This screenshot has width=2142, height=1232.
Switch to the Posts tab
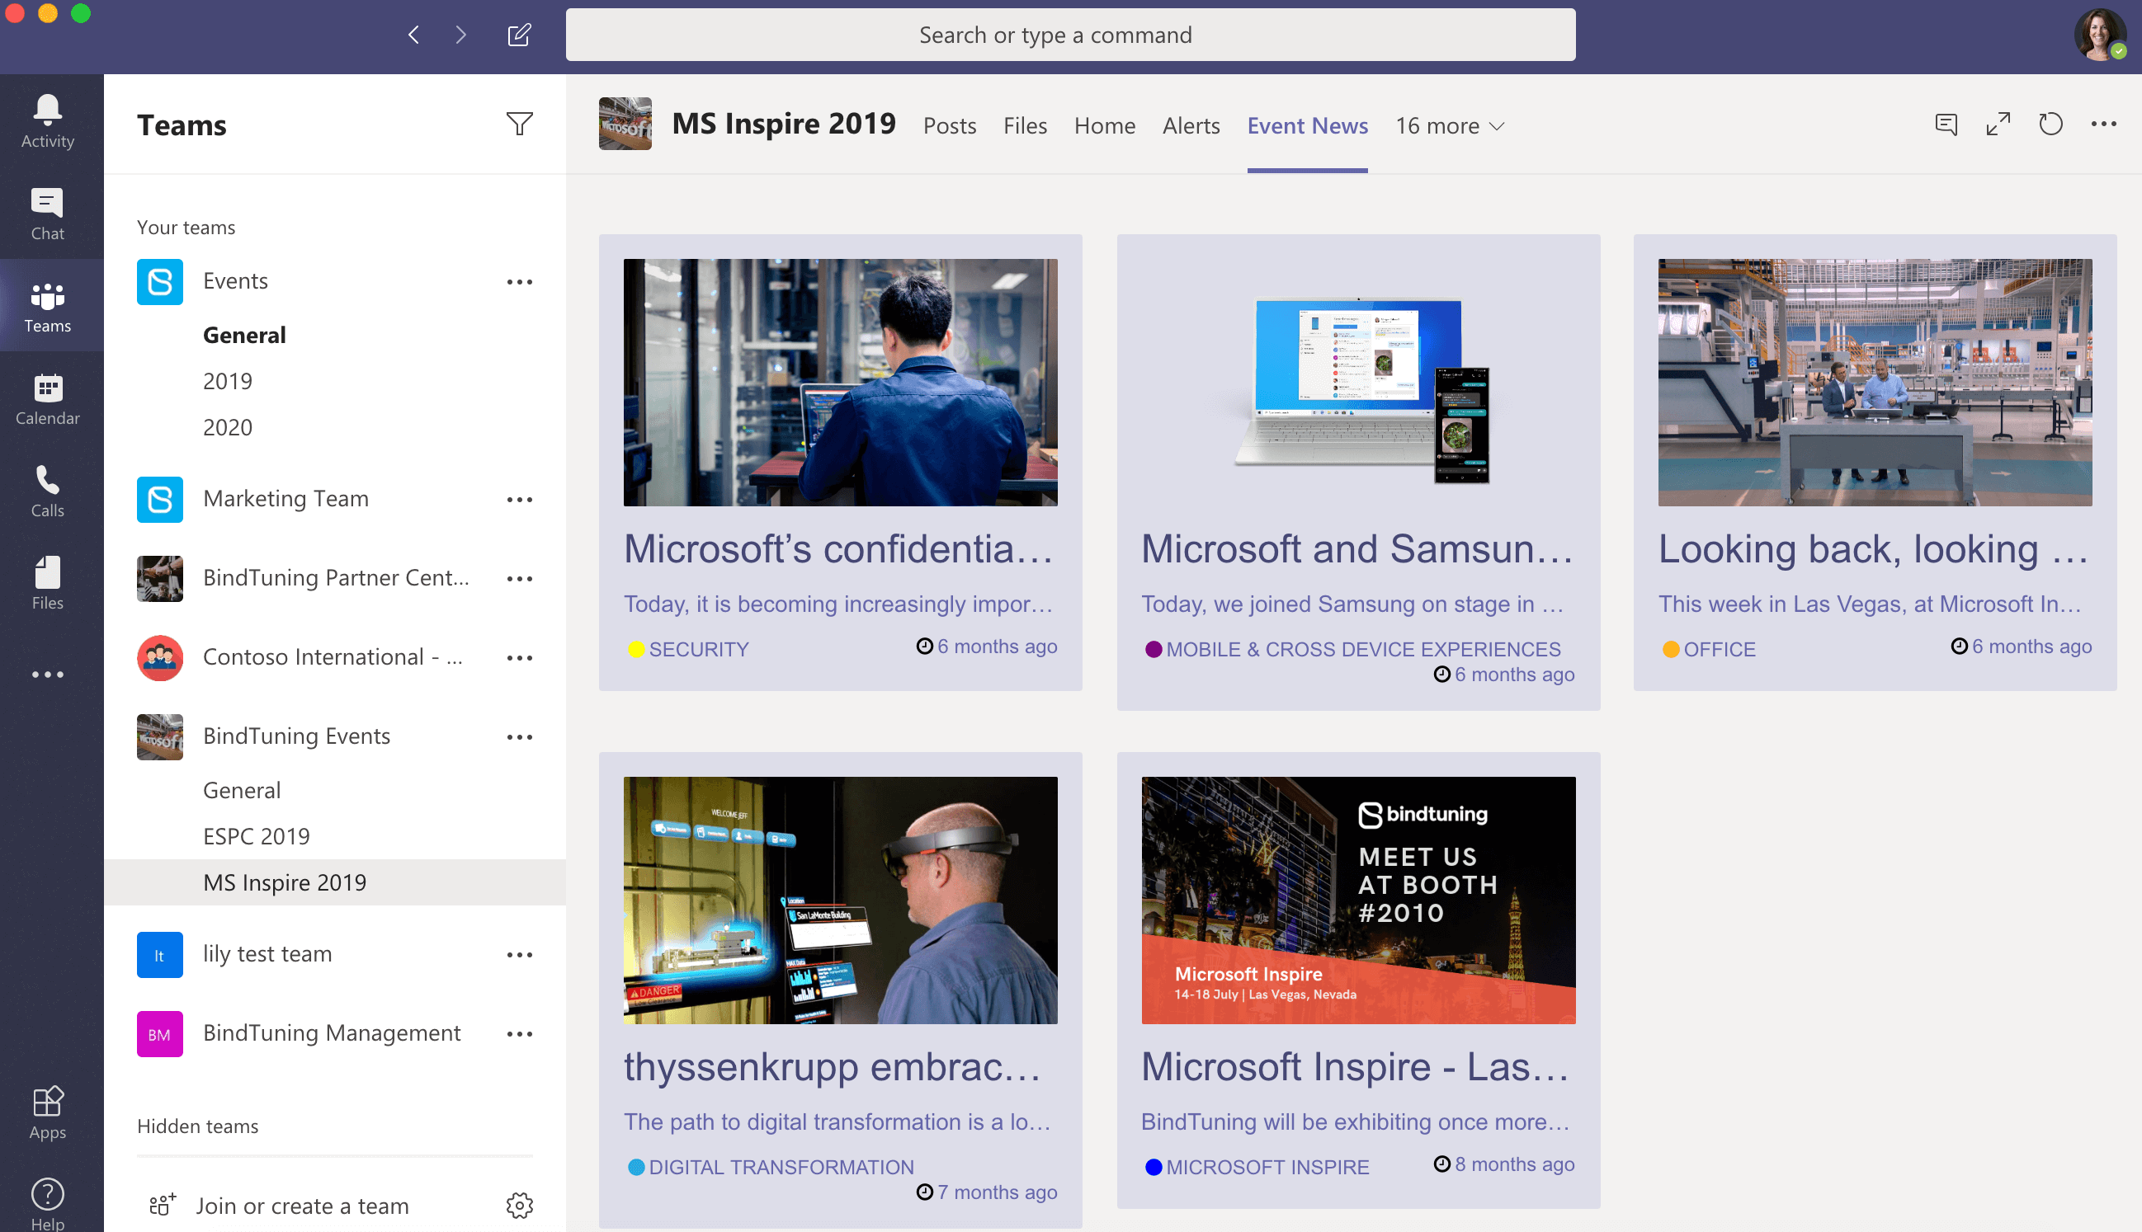point(949,125)
